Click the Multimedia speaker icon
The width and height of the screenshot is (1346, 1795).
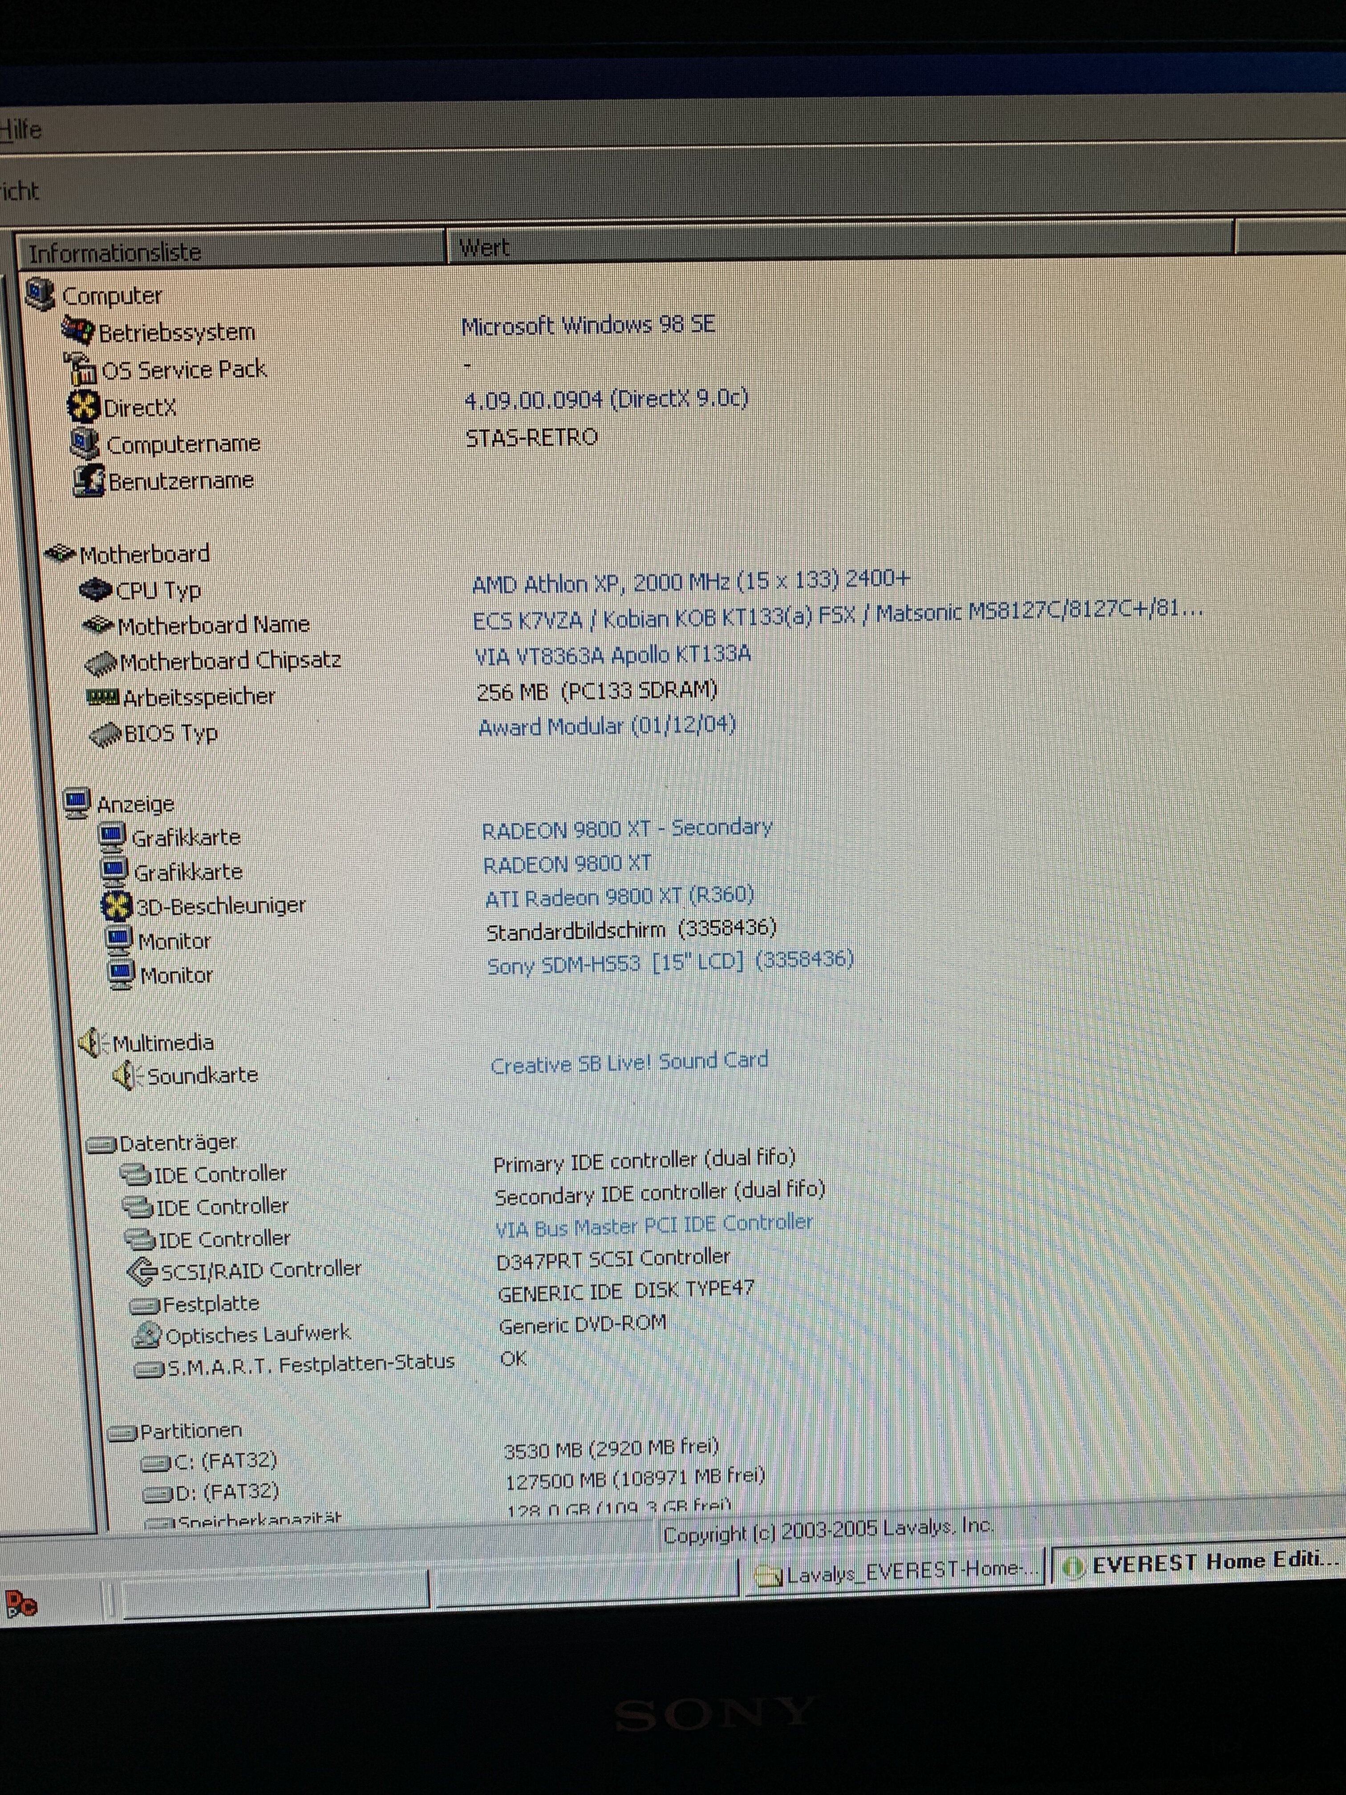click(93, 1042)
